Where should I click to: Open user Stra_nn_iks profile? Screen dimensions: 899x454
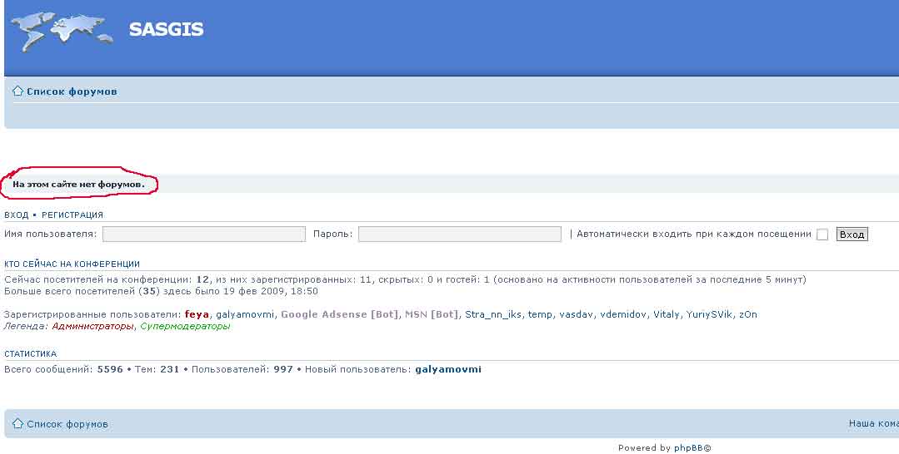[493, 314]
